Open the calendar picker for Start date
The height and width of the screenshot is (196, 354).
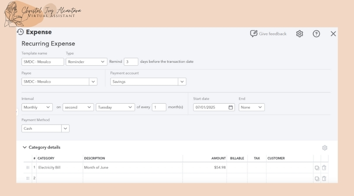[x=231, y=107]
